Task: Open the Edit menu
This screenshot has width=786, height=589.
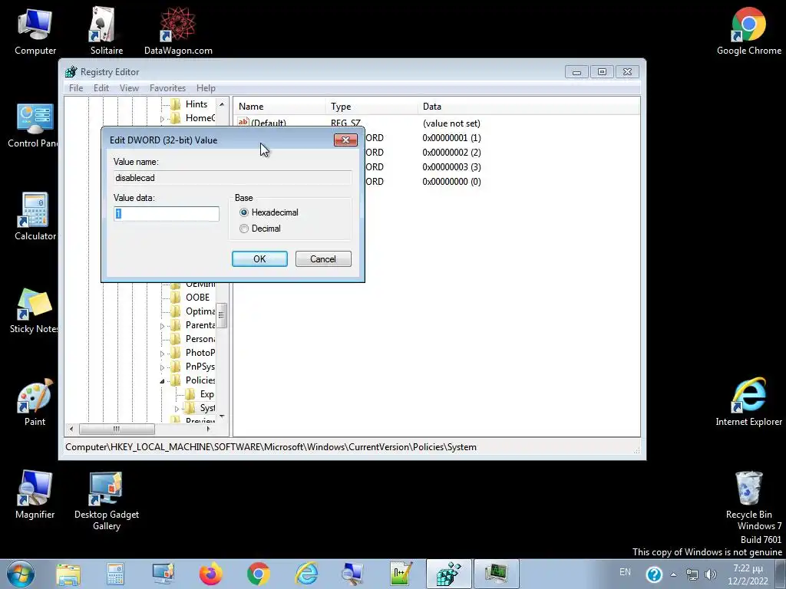Action: point(101,88)
